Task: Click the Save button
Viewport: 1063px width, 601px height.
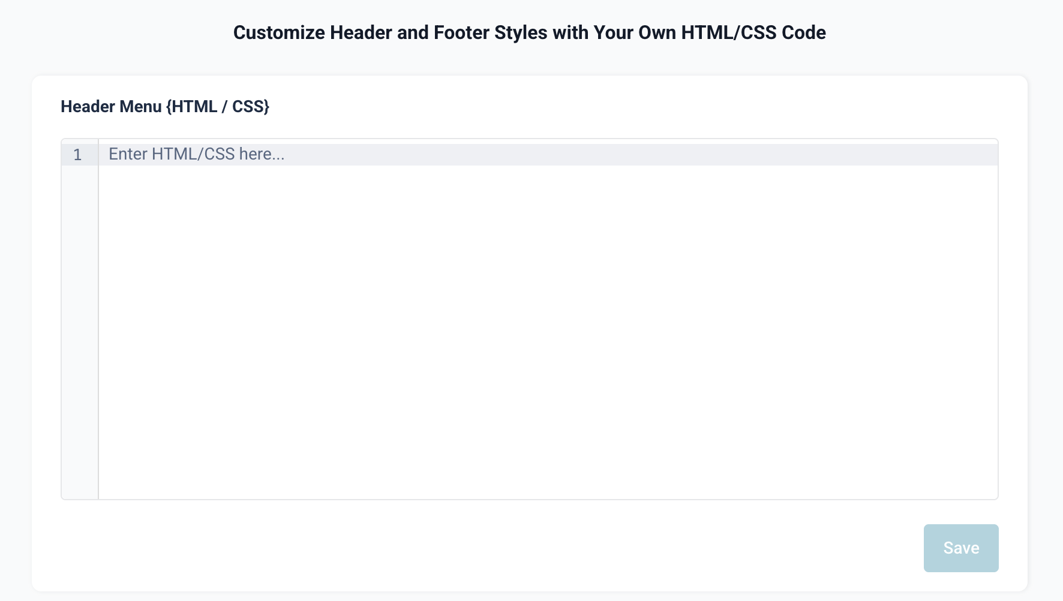Action: [960, 548]
